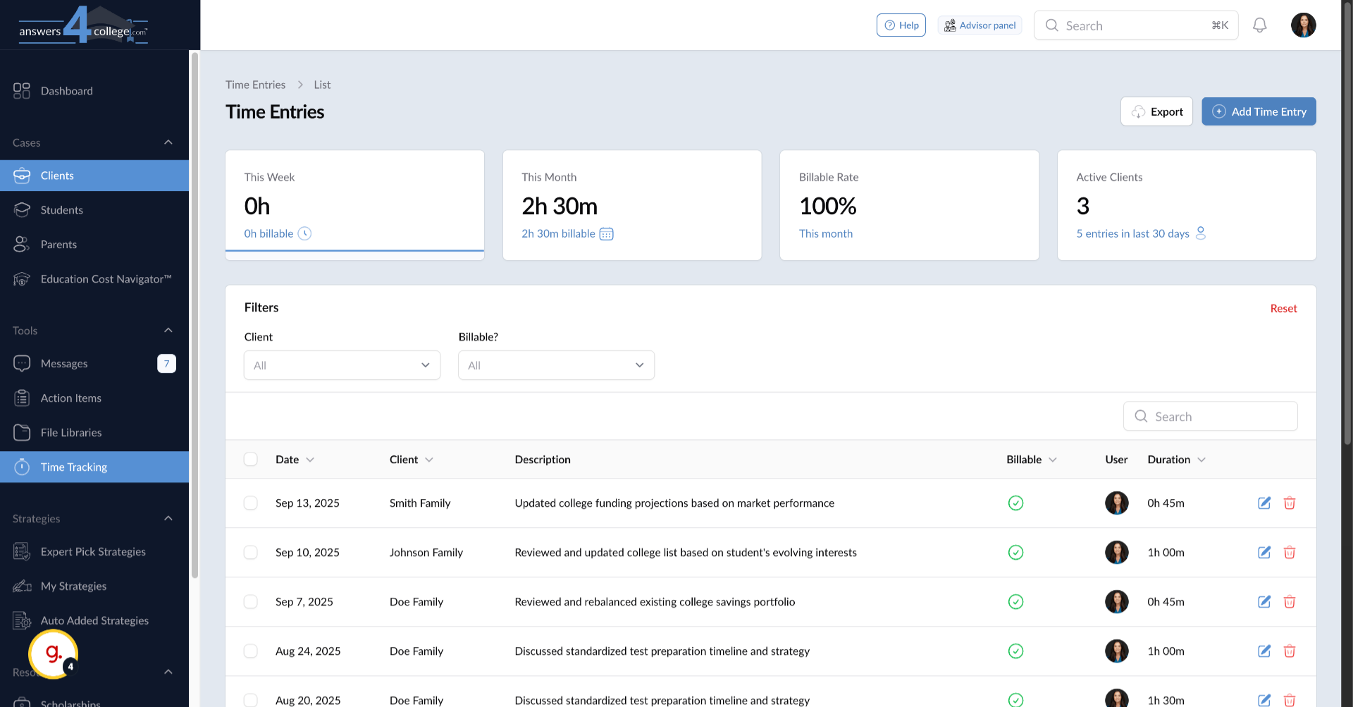Check the Sep 7 Doe Family row checkbox
The height and width of the screenshot is (707, 1353).
pyautogui.click(x=251, y=602)
